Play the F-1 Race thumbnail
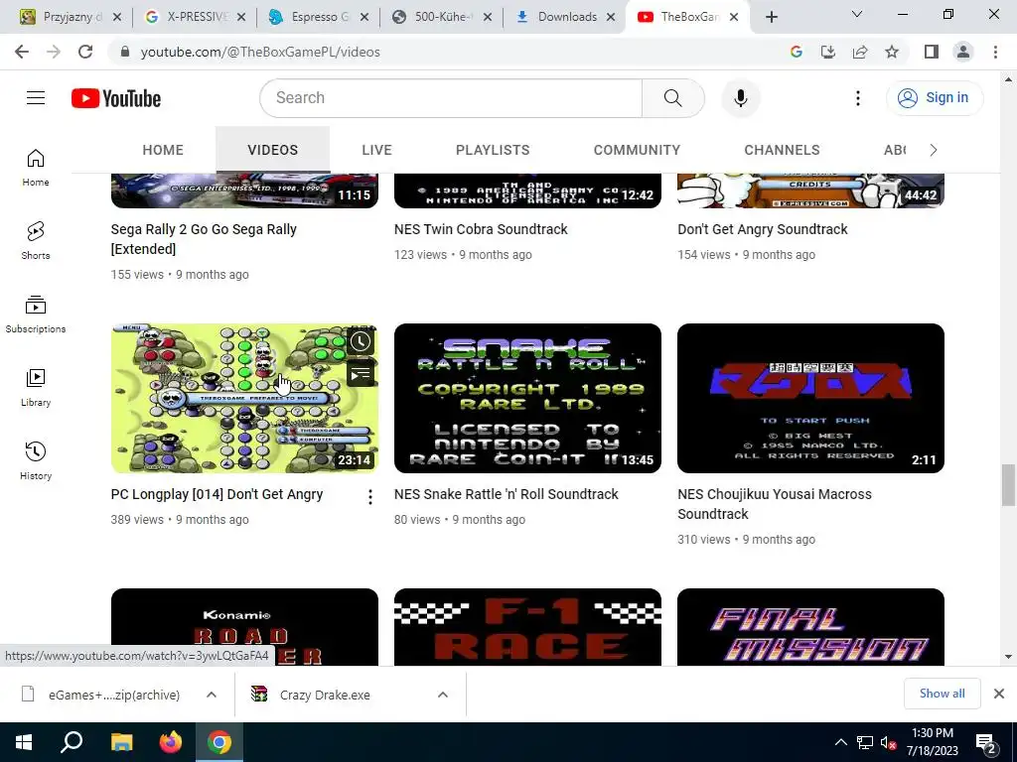 (x=527, y=627)
